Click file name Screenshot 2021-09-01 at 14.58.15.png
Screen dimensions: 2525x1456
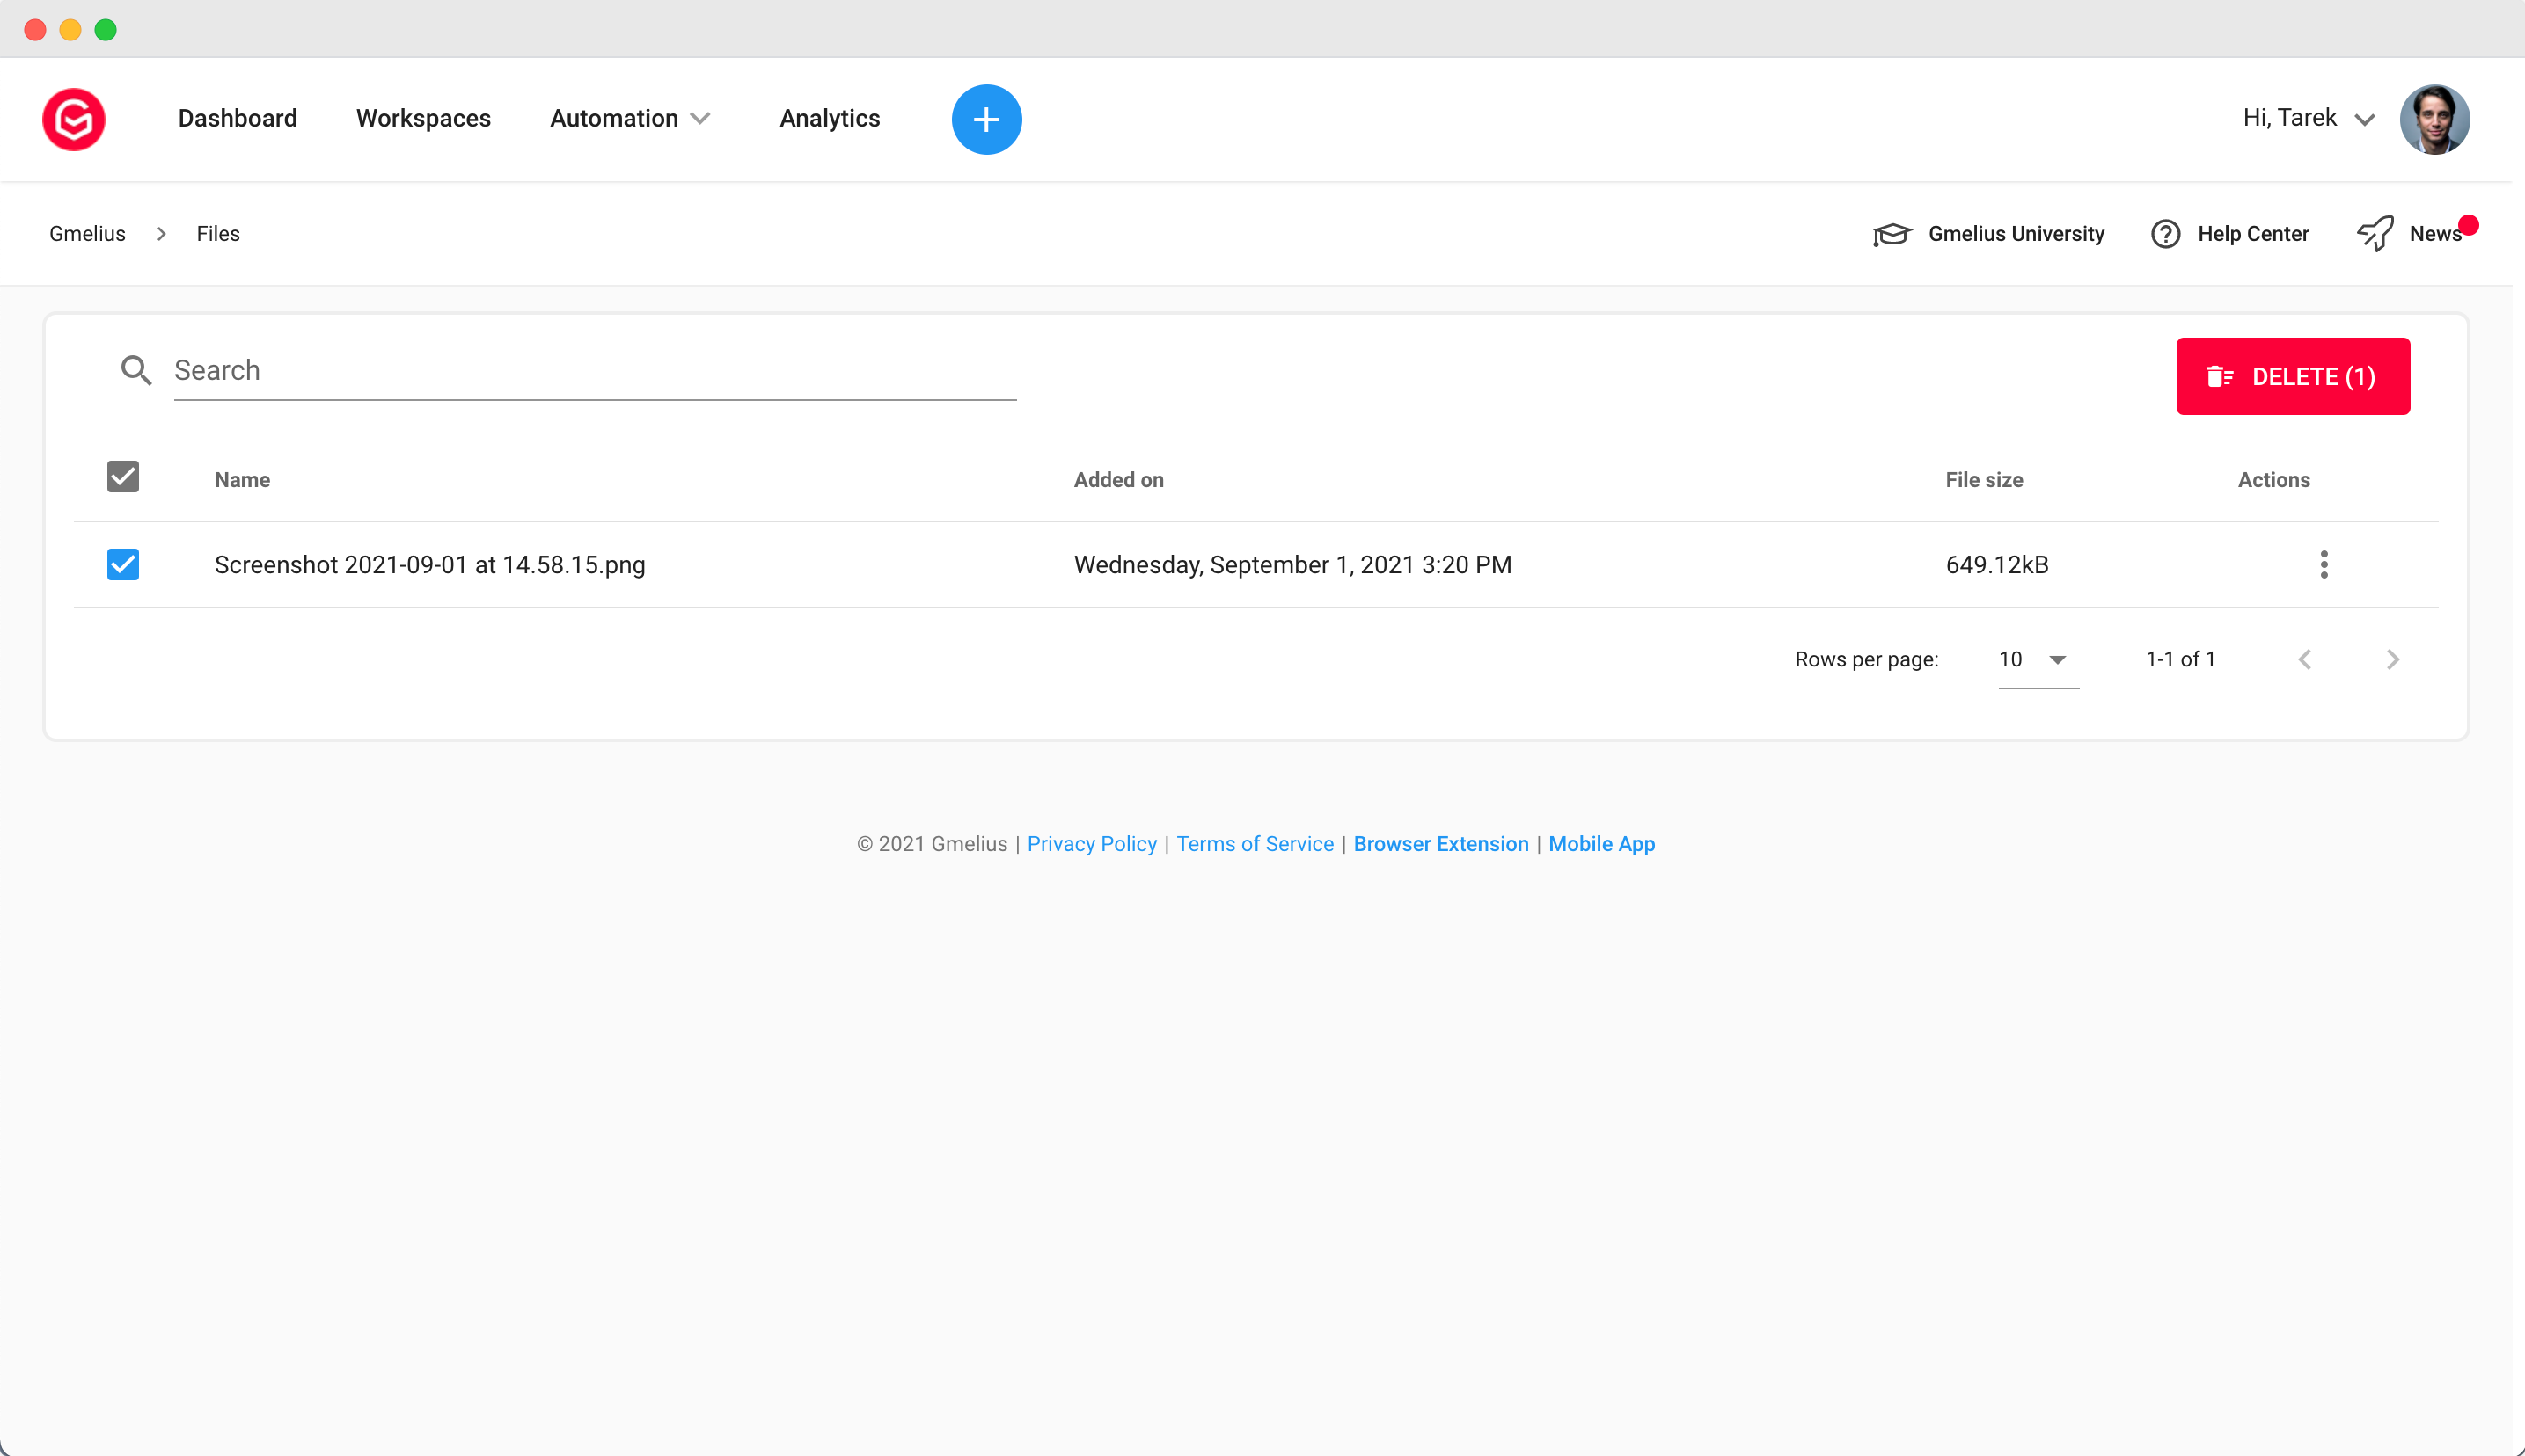430,565
